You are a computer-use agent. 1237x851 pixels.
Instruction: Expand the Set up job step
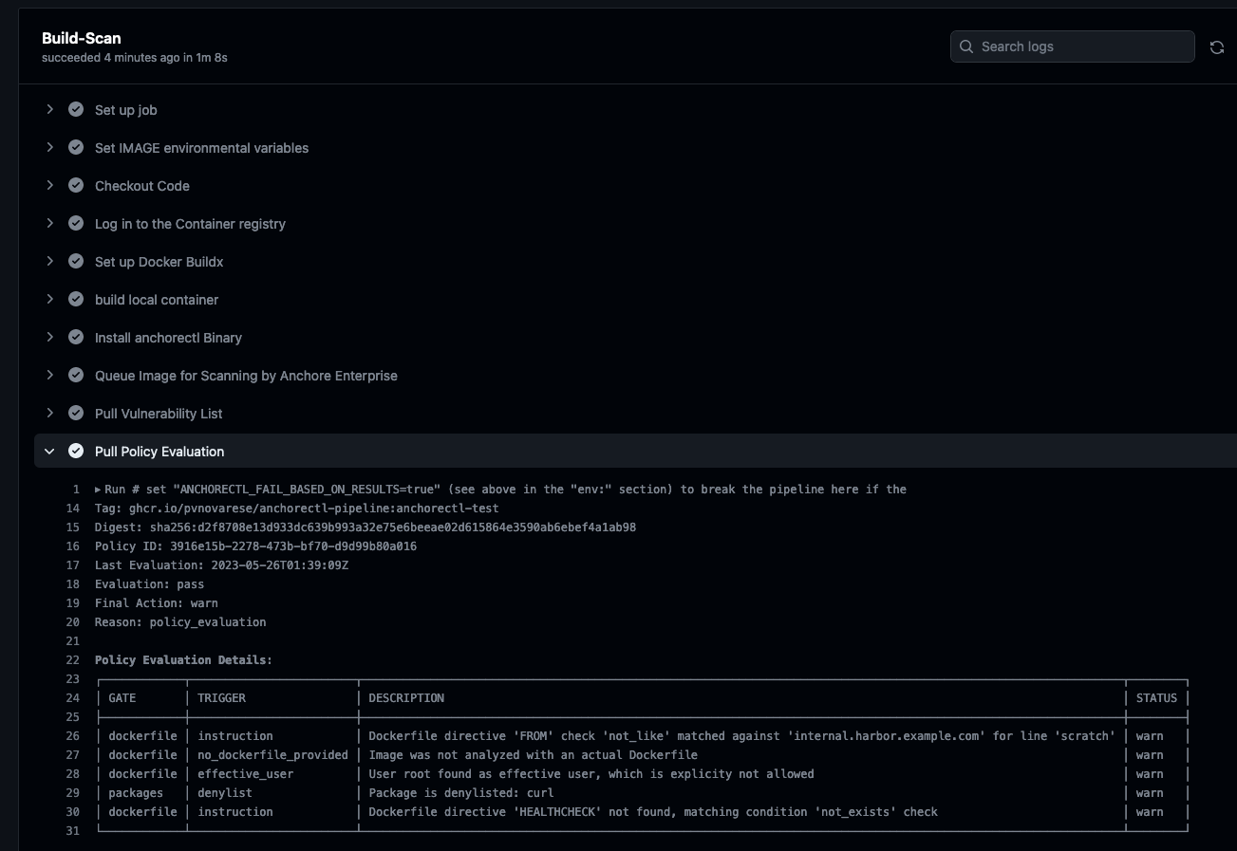tap(50, 110)
